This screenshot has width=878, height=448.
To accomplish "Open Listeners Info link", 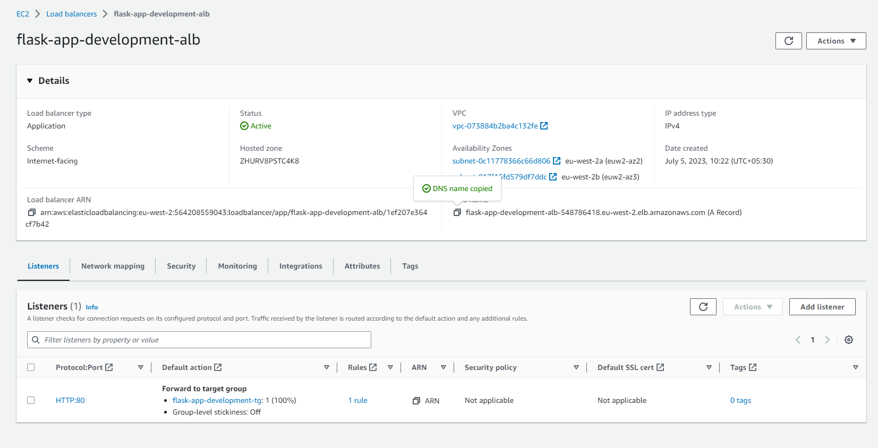I will pos(92,307).
